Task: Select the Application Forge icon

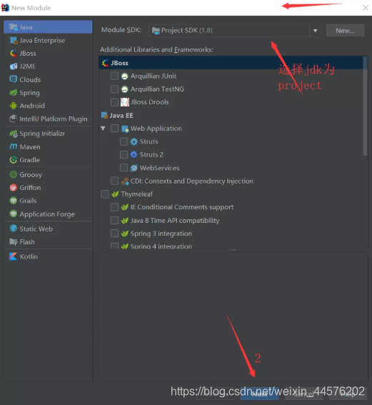Action: pos(13,214)
